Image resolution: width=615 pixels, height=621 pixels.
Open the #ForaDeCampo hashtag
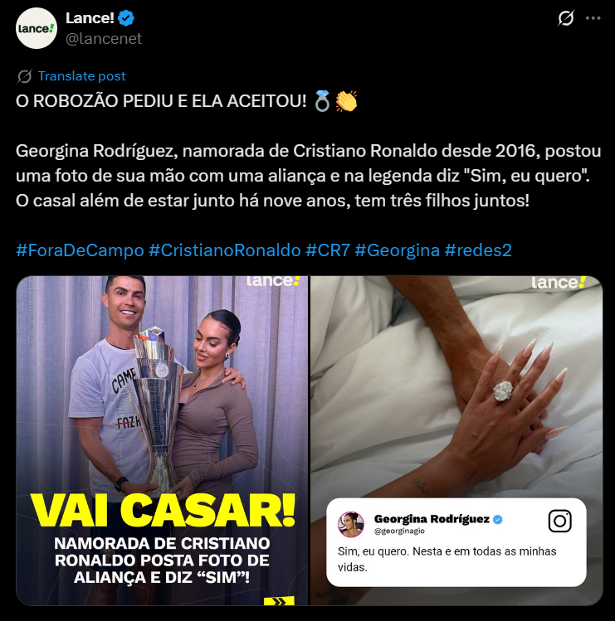pos(80,250)
